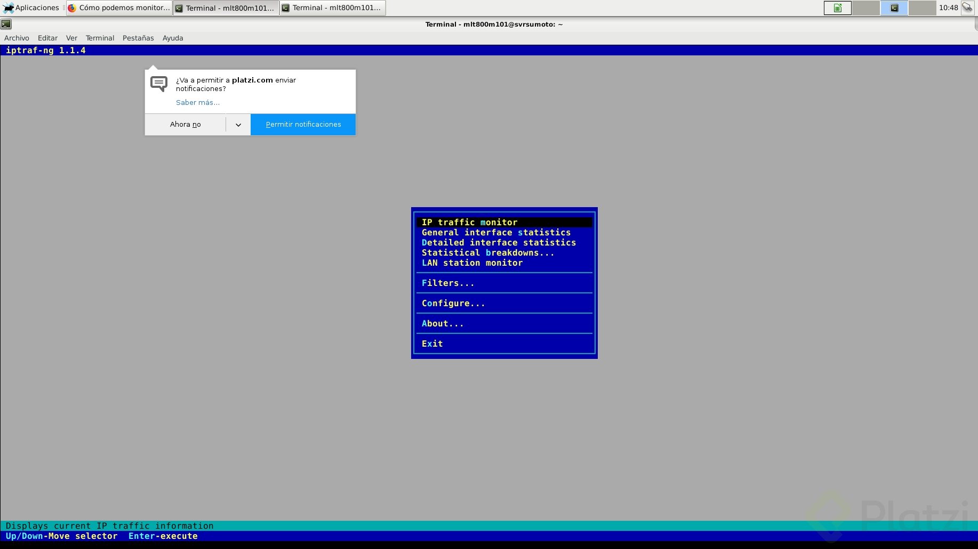Select the highlighted workspace with terminal icon
978x549 pixels.
coord(894,8)
